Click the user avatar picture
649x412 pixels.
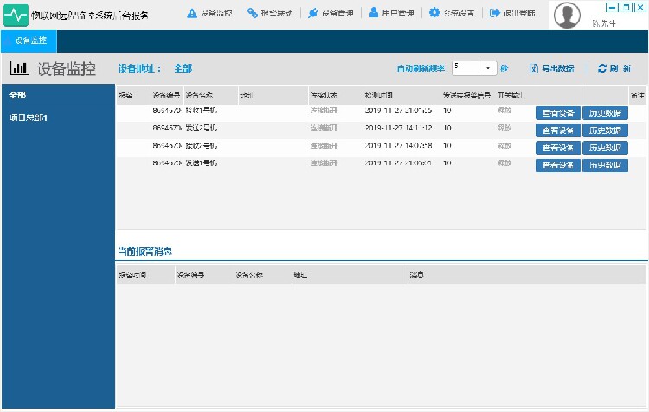click(567, 15)
